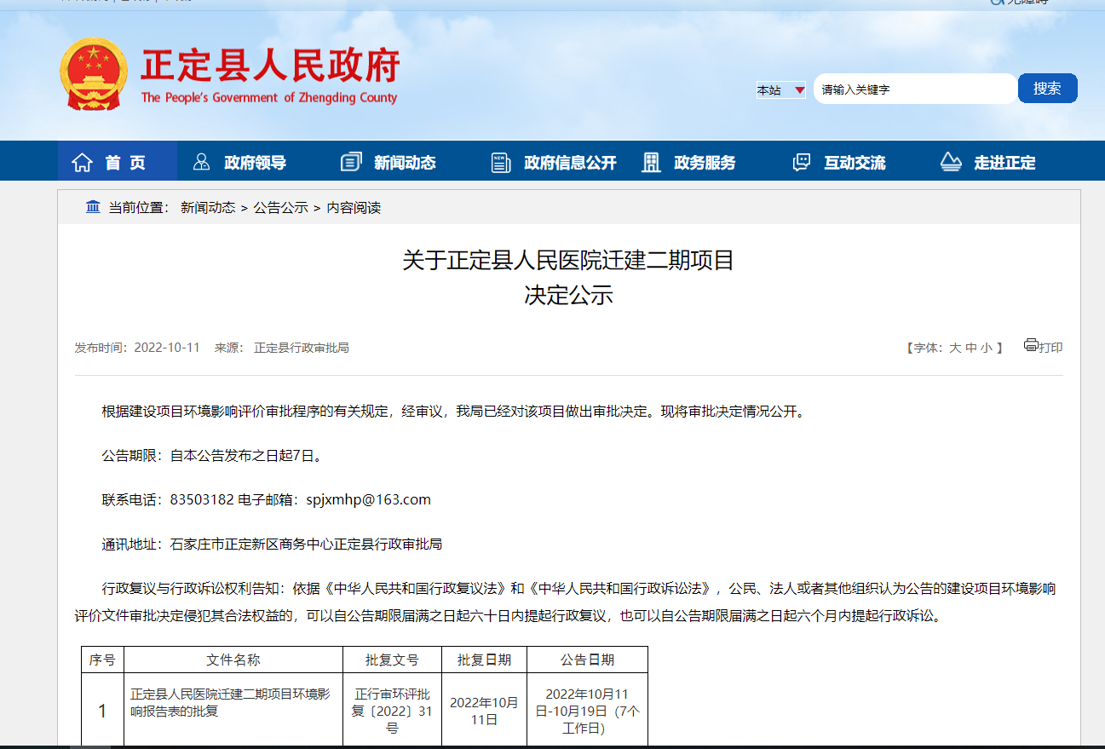Click the phone number 83503182
Viewport: 1105px width, 749px height.
click(x=202, y=499)
